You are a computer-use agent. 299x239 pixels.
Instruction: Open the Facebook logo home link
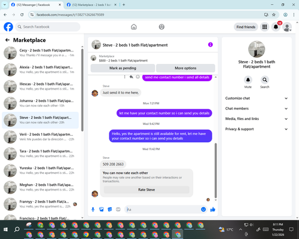coord(8,27)
